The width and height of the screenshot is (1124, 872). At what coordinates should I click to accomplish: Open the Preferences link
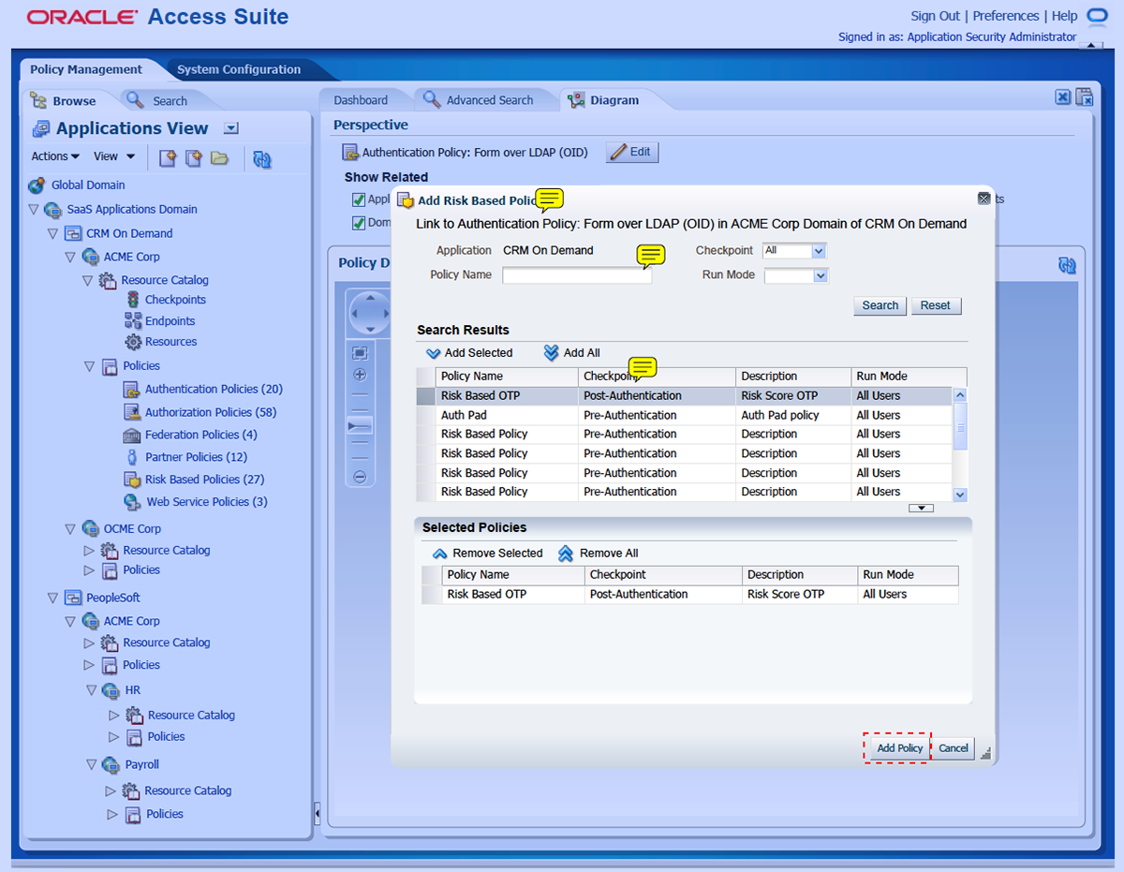(1006, 16)
